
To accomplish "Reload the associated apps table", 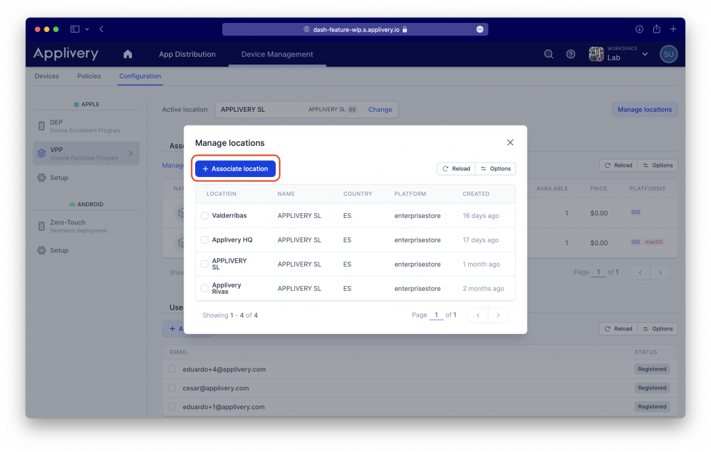I will [619, 165].
